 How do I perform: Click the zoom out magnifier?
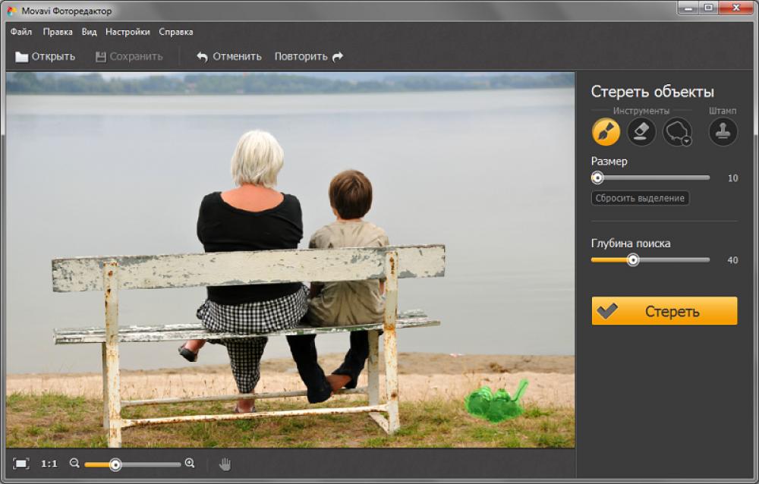click(x=74, y=464)
